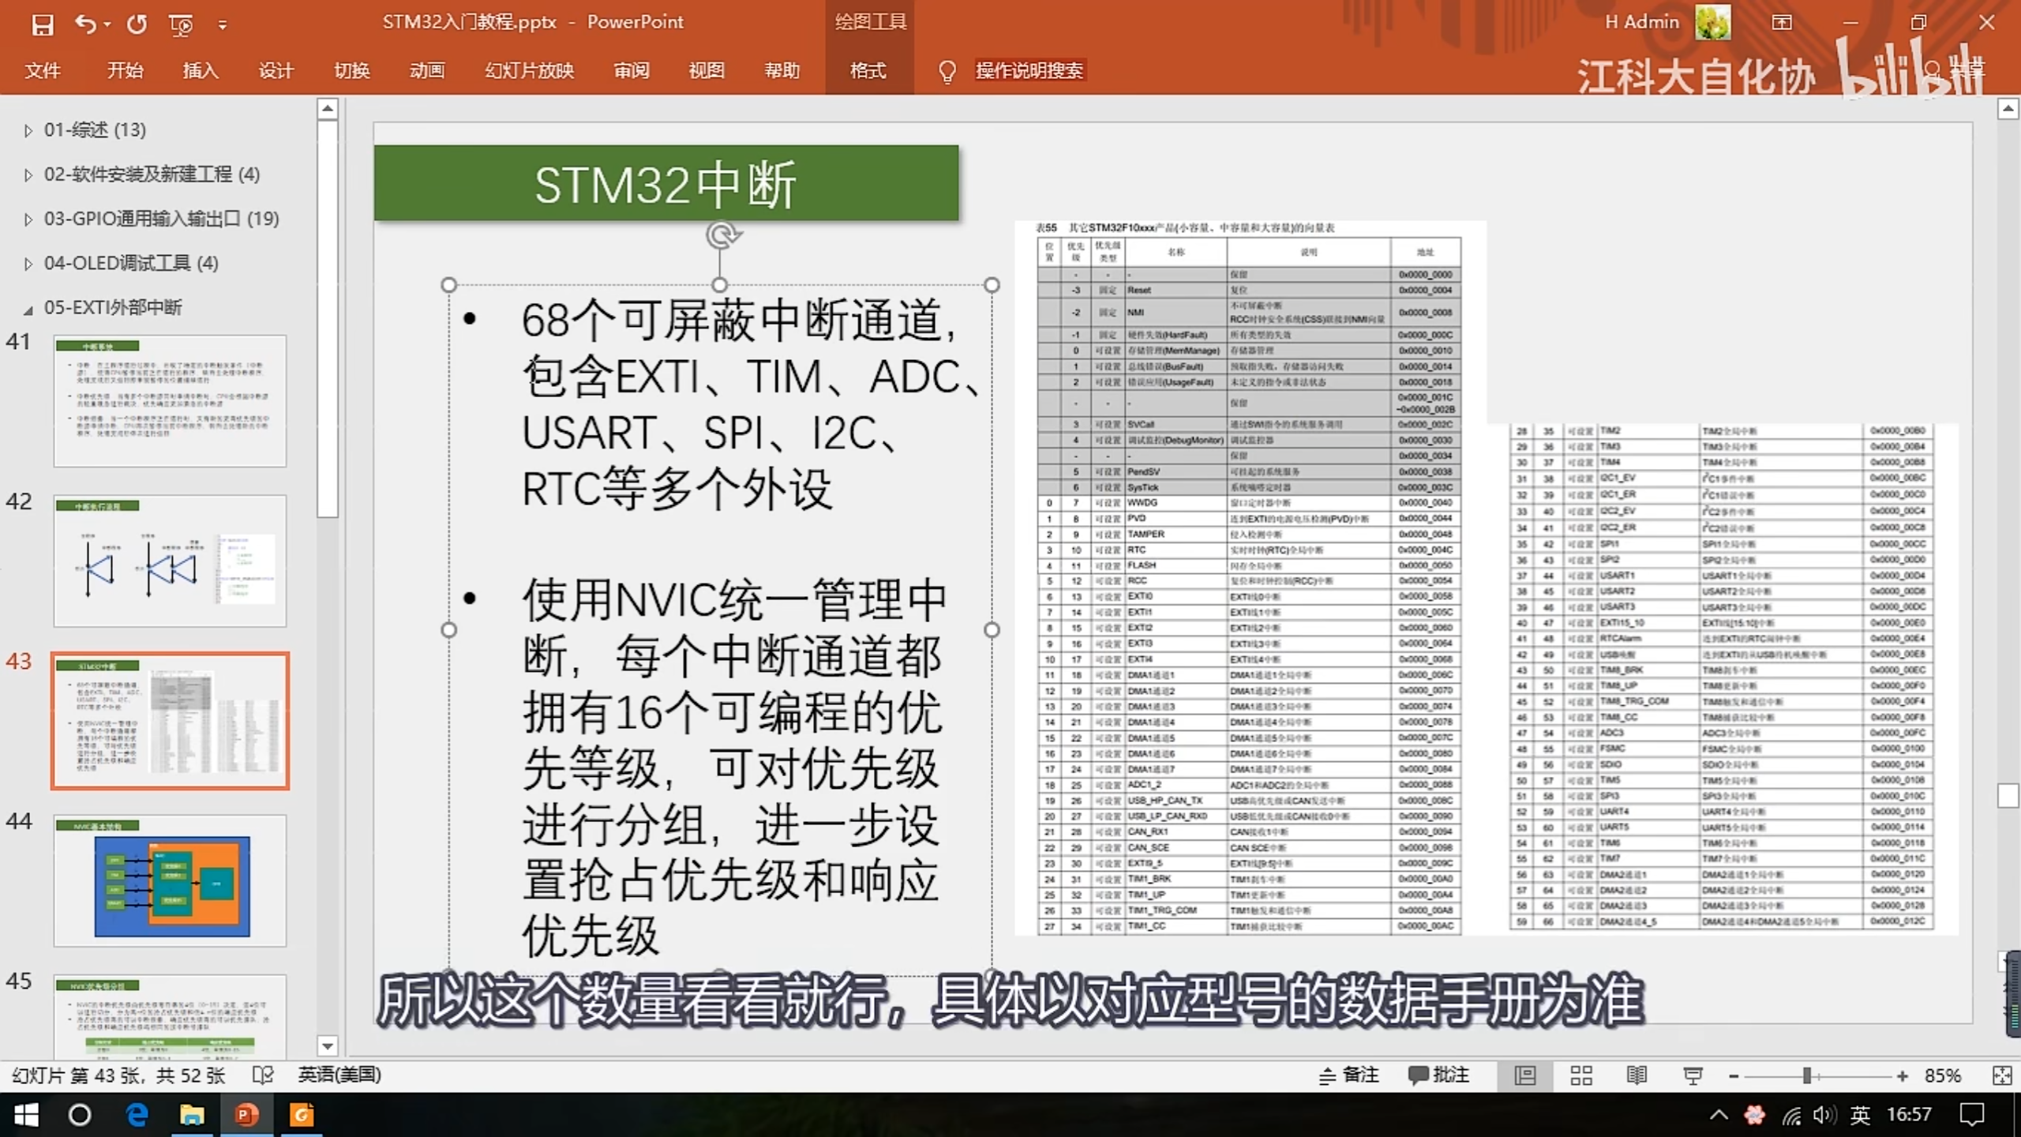Start slideshow from beginning icon in title bar
This screenshot has width=2021, height=1137.
[x=181, y=25]
